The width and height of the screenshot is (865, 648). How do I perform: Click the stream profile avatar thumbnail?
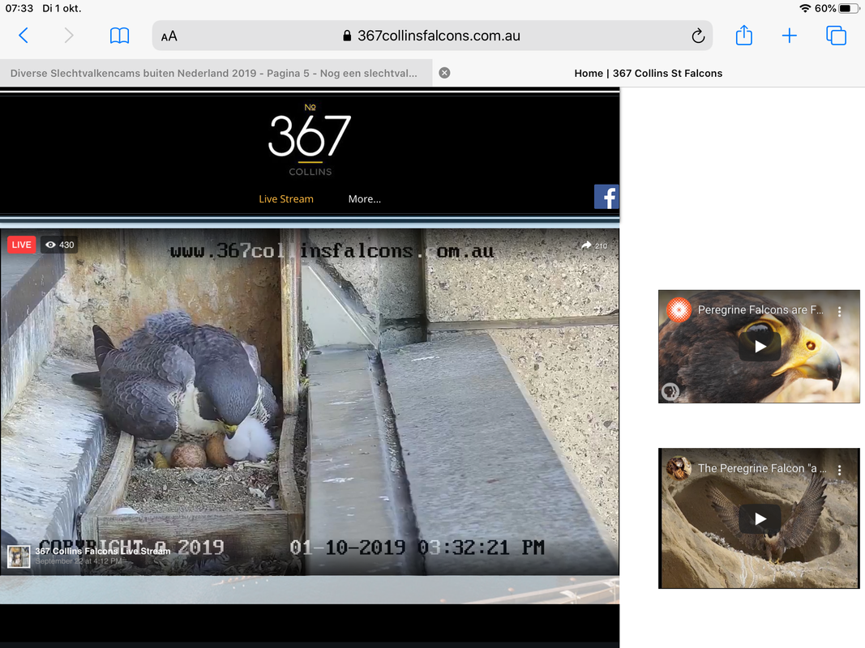18,556
